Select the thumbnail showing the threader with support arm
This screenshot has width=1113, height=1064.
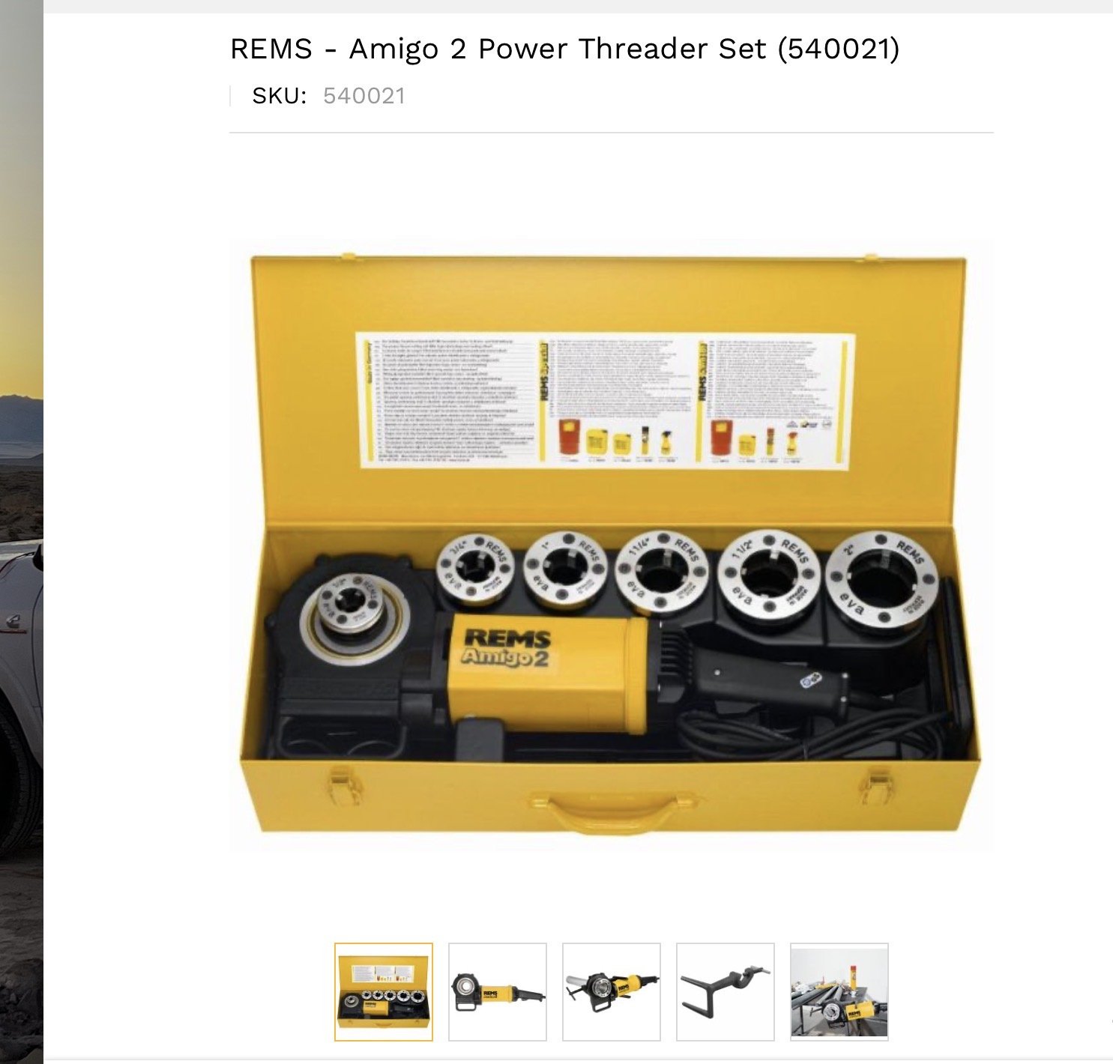[x=612, y=992]
